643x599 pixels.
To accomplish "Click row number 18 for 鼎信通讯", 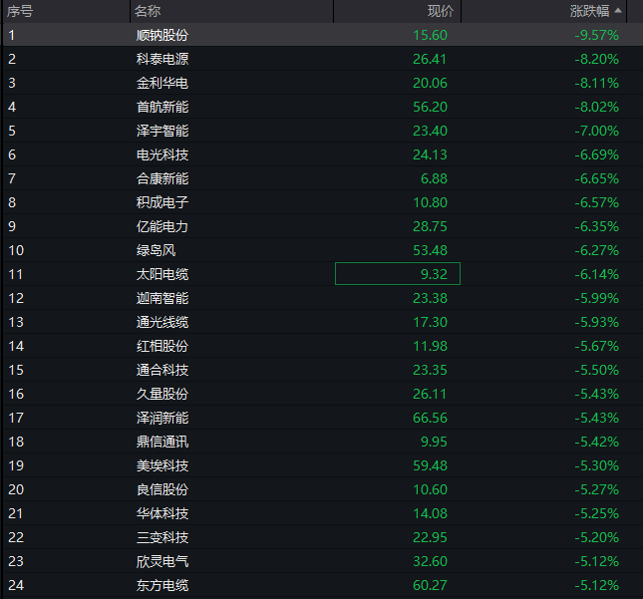I will pos(15,442).
